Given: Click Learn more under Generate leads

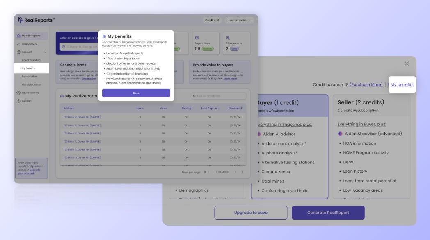Looking at the screenshot, I should [89, 79].
